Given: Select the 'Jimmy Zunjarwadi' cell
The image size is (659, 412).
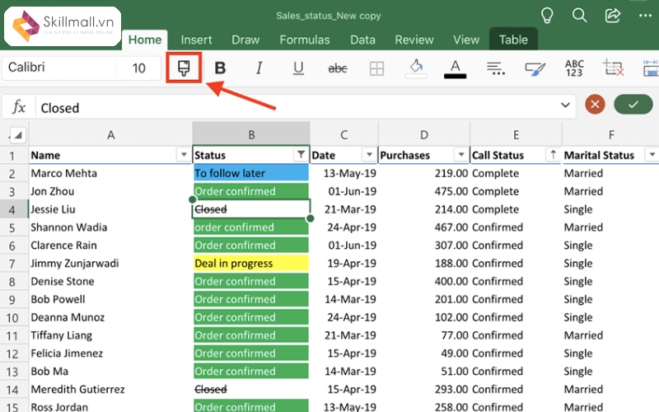Looking at the screenshot, I should coord(110,263).
